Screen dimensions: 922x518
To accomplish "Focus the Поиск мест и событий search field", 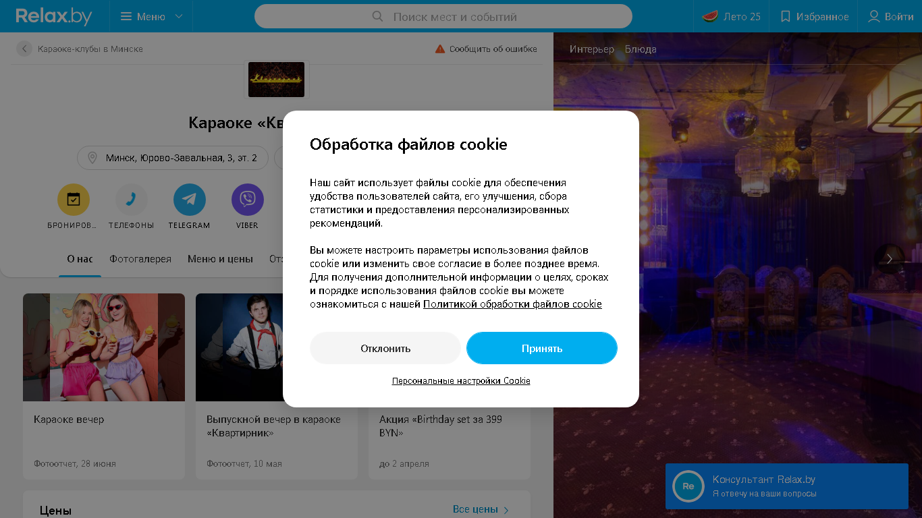I will [x=443, y=16].
